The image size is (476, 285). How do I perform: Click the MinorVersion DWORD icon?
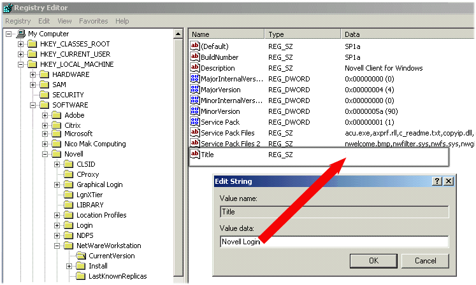tap(195, 111)
